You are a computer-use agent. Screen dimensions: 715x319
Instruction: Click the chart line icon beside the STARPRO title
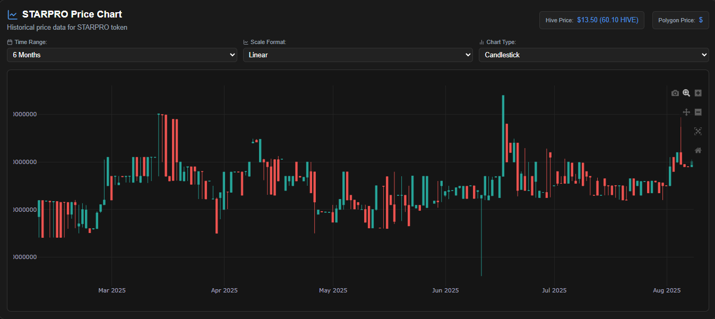12,15
